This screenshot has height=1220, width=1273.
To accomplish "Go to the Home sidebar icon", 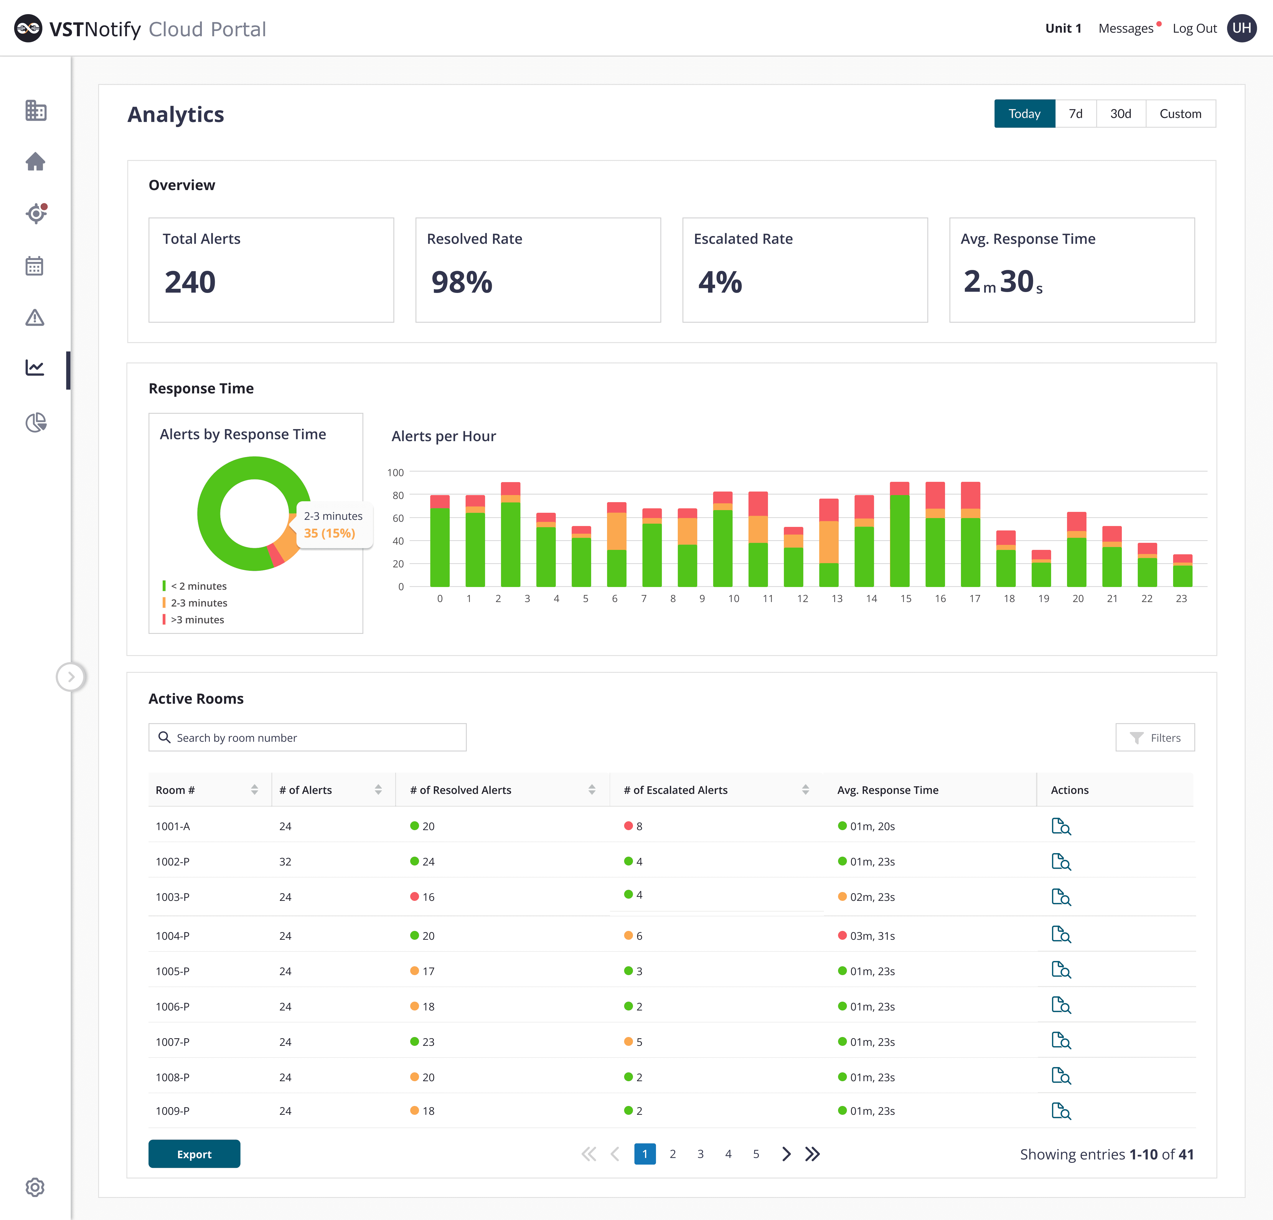I will tap(36, 162).
